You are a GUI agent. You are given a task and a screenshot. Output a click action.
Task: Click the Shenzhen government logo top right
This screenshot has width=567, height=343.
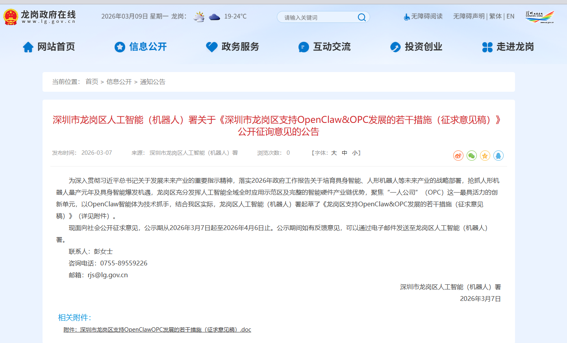tap(539, 17)
